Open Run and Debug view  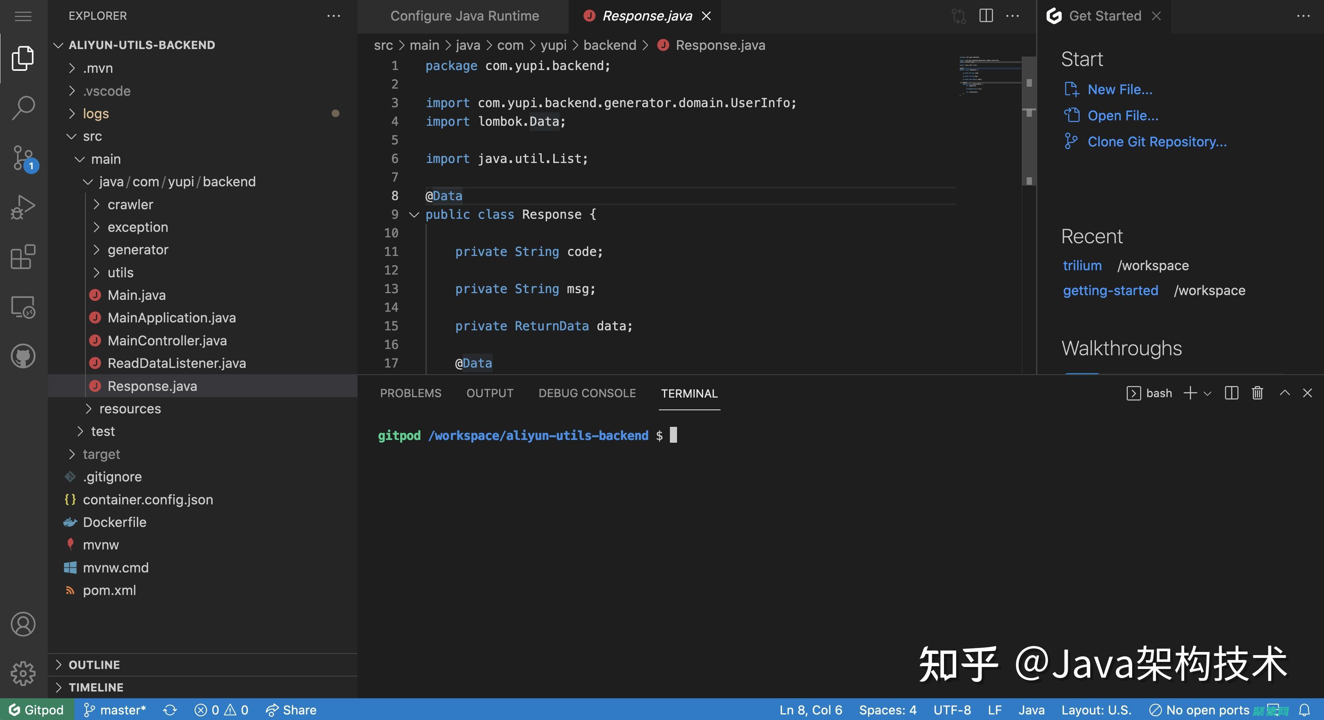(x=23, y=207)
